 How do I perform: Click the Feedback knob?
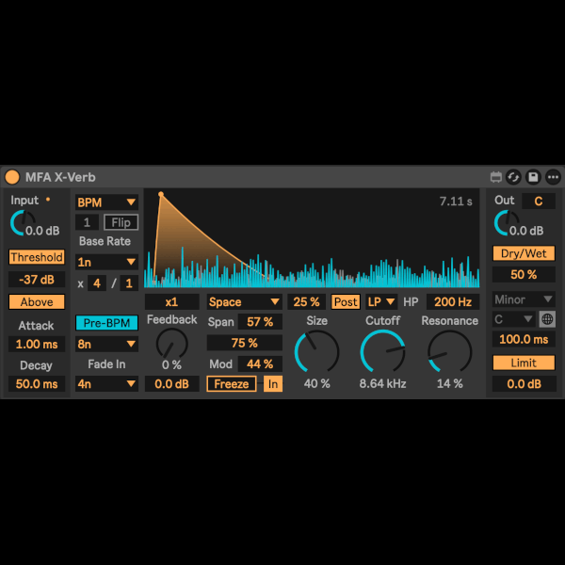point(171,343)
